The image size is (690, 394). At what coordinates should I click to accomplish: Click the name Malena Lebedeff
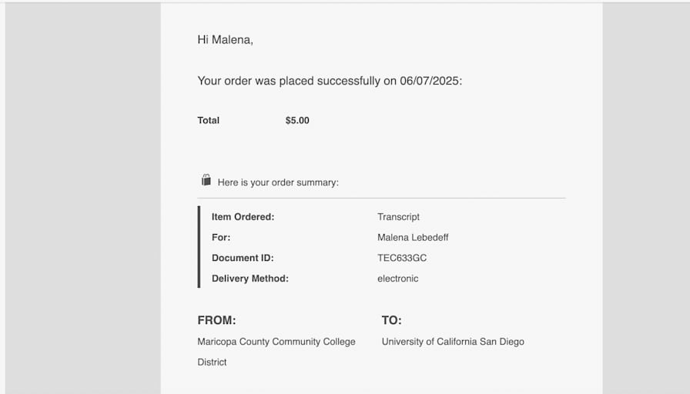pyautogui.click(x=413, y=238)
